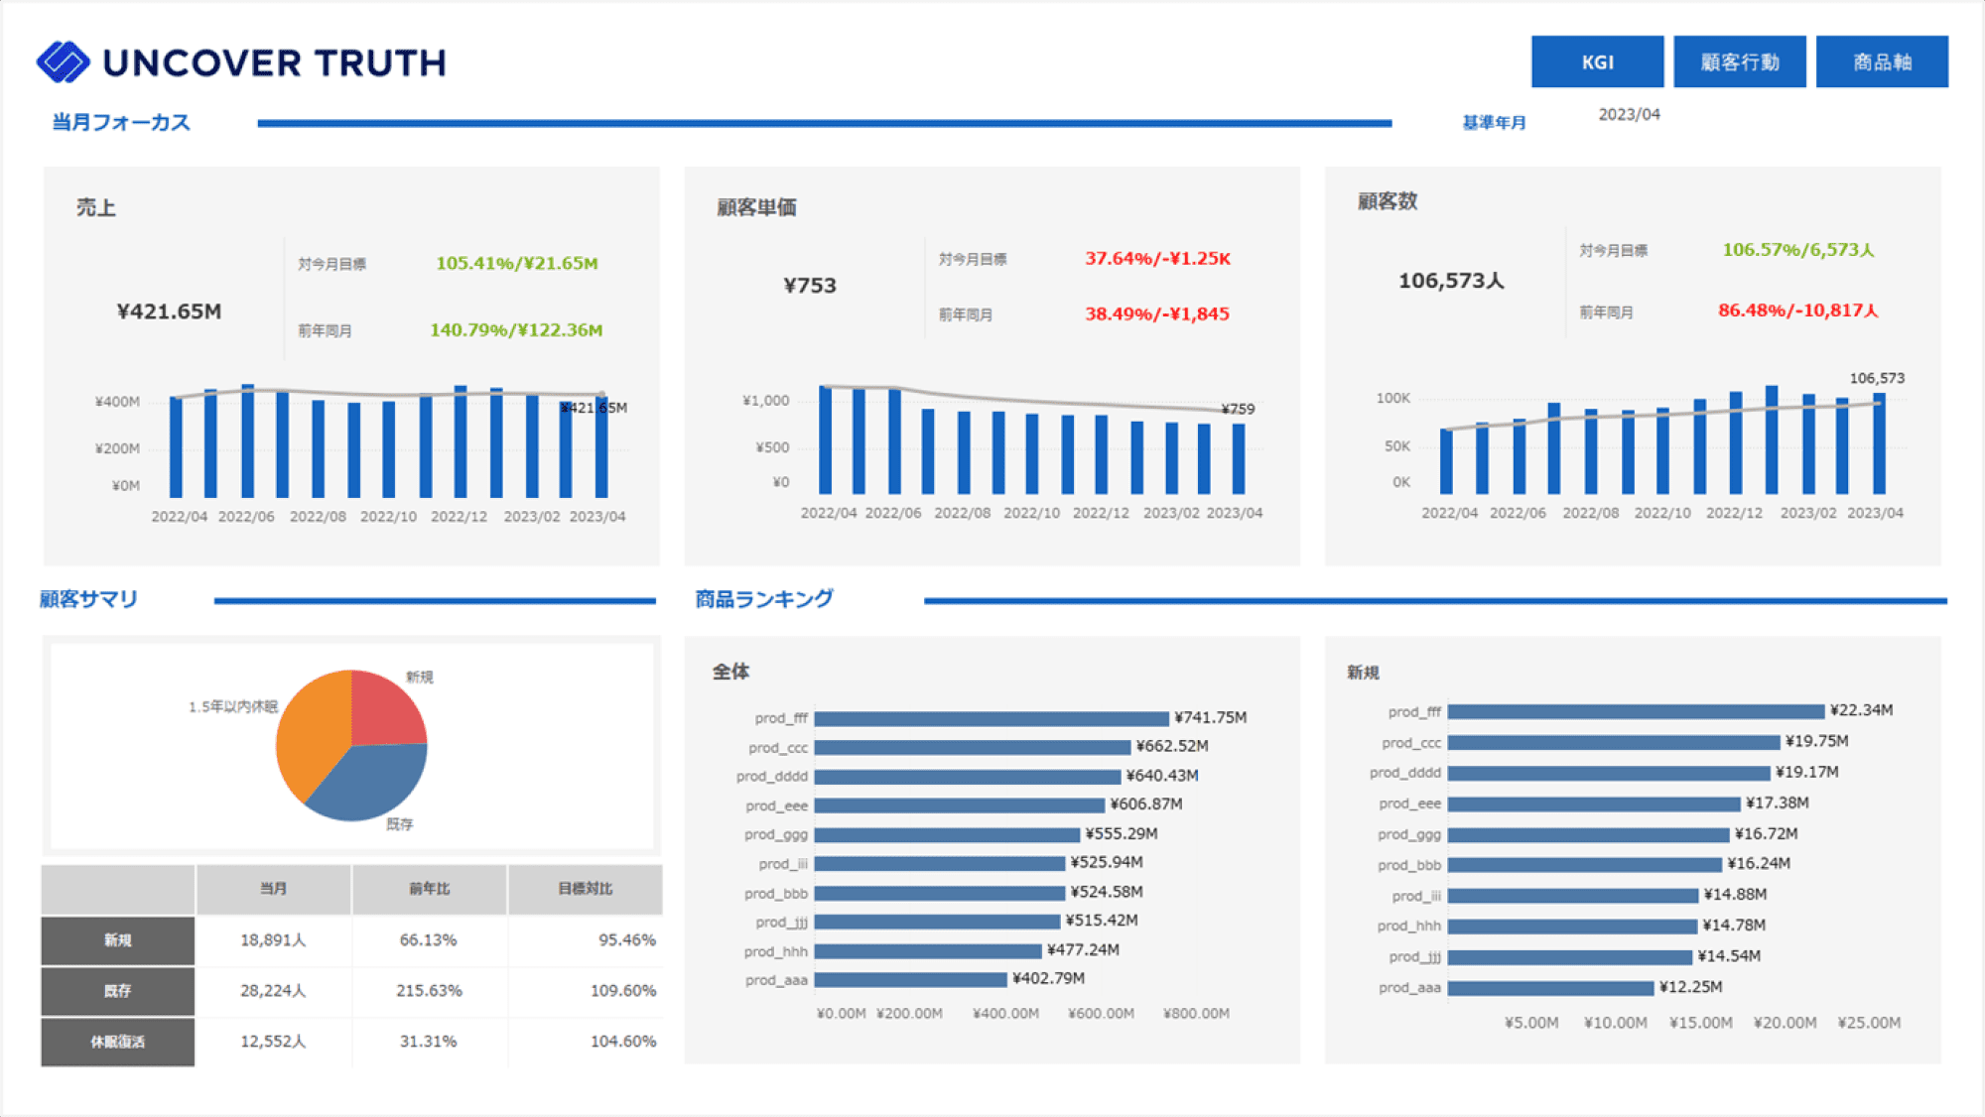Click the ¥524.58M prod_bbb bar
Screen dimensions: 1985x1117
[940, 893]
